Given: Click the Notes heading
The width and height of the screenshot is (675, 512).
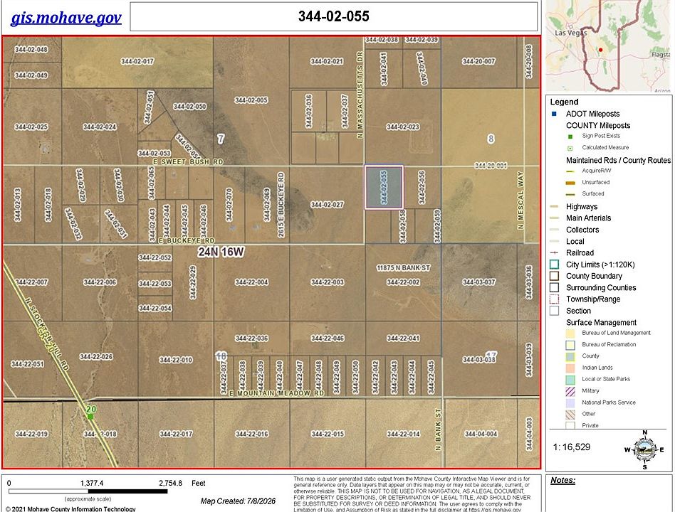Looking at the screenshot, I should click(562, 480).
